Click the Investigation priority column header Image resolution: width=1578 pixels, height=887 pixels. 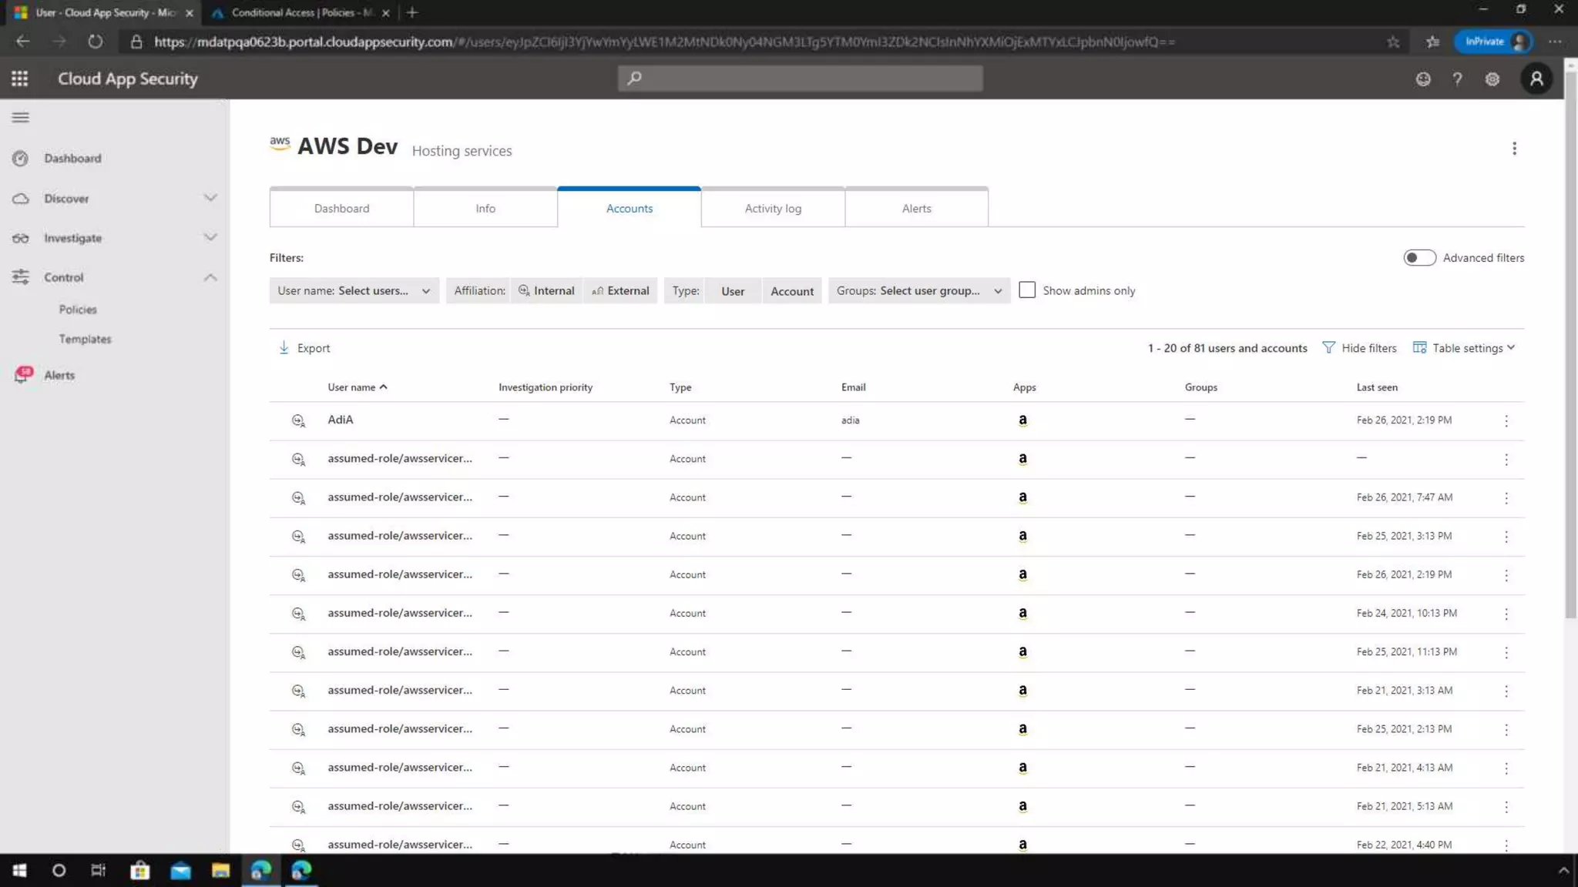click(x=545, y=387)
